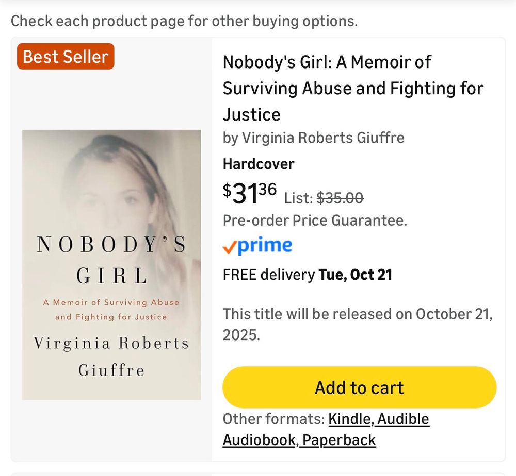Screen dimensions: 516x476
Task: Open the Nobody's Girl book cover image
Action: (111, 264)
